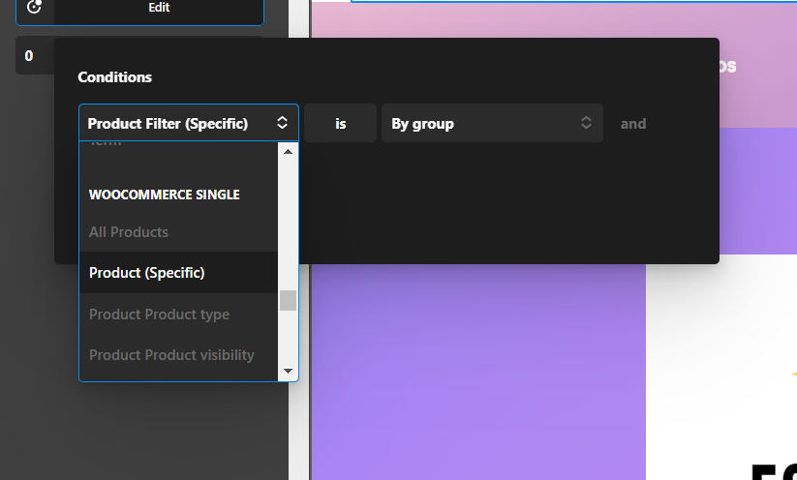Click "and" to add another condition
This screenshot has height=480, width=797.
pos(633,124)
